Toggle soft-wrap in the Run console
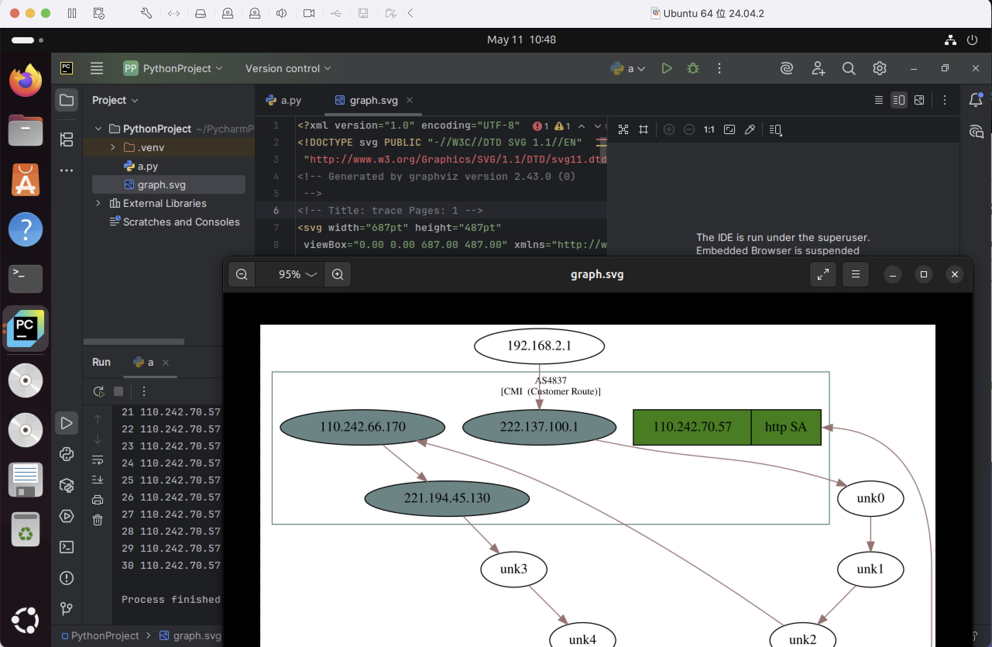The width and height of the screenshot is (992, 647). pyautogui.click(x=98, y=460)
